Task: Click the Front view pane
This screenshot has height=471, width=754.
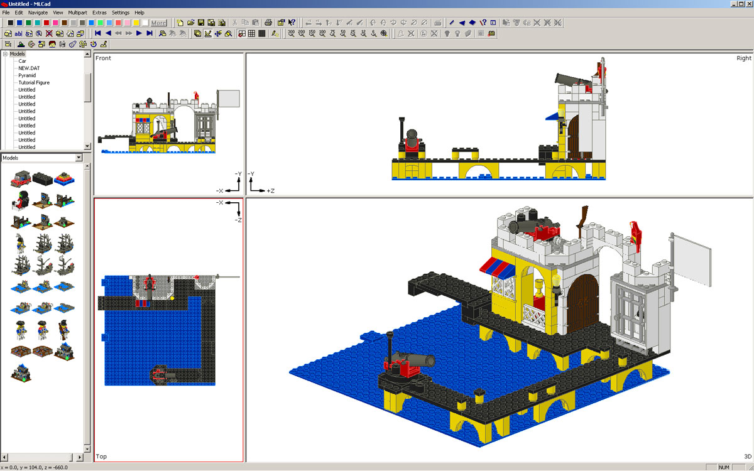Action: click(x=168, y=123)
